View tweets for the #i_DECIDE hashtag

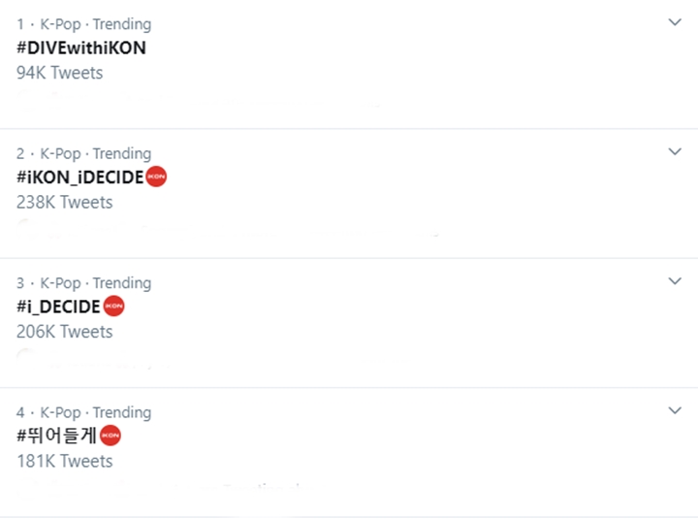point(58,307)
